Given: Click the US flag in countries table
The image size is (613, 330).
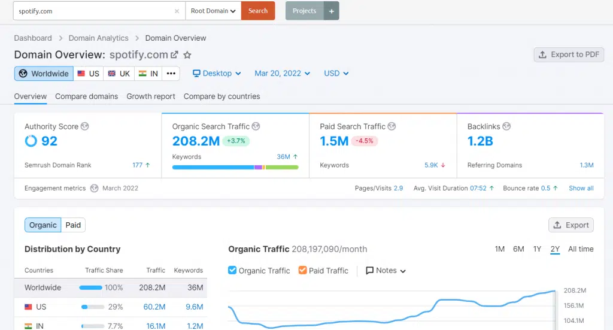Looking at the screenshot, I should 28,307.
